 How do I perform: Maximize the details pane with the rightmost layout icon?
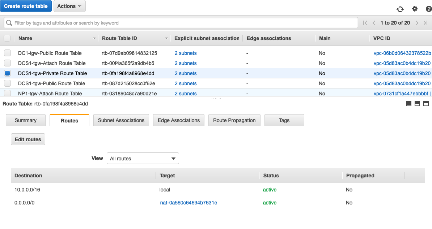(x=425, y=104)
